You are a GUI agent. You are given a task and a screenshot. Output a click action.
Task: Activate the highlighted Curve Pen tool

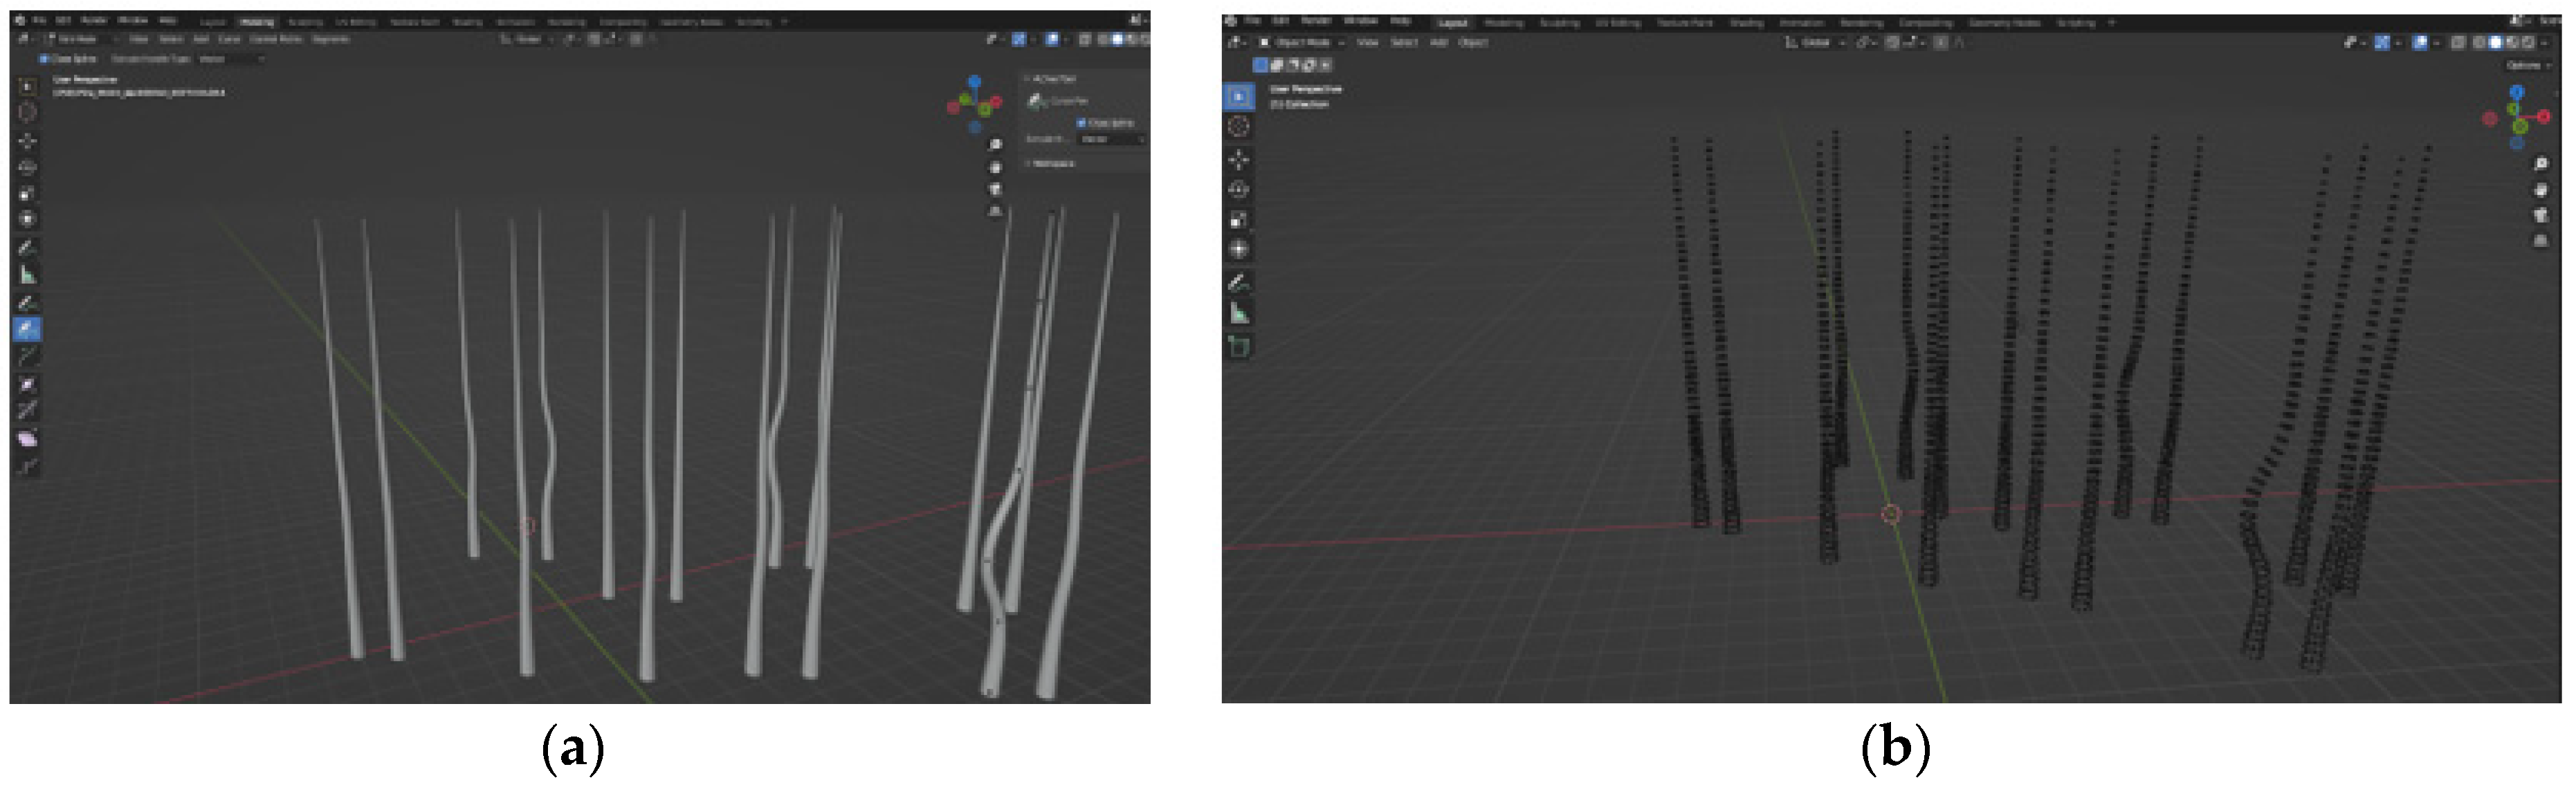click(x=27, y=328)
